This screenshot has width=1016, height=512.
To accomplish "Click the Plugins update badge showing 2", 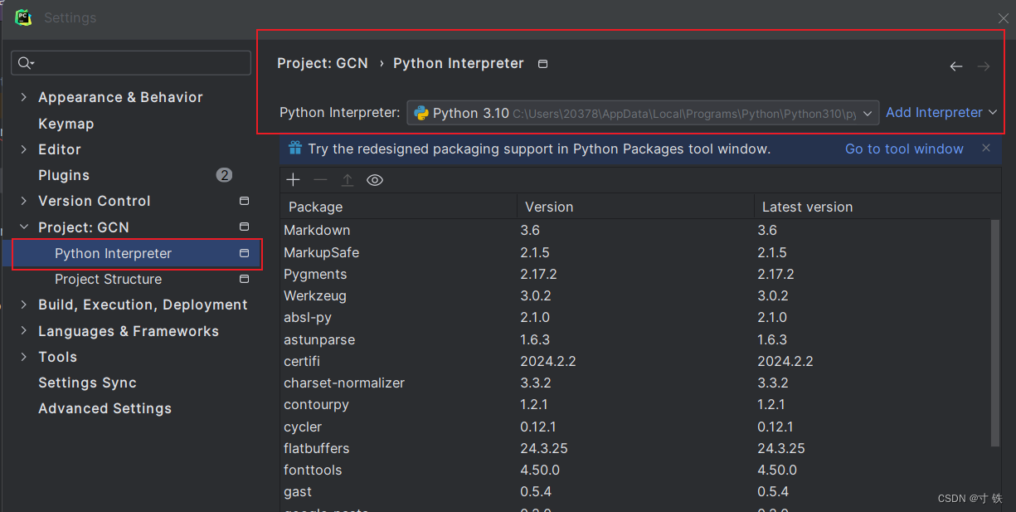I will (224, 175).
